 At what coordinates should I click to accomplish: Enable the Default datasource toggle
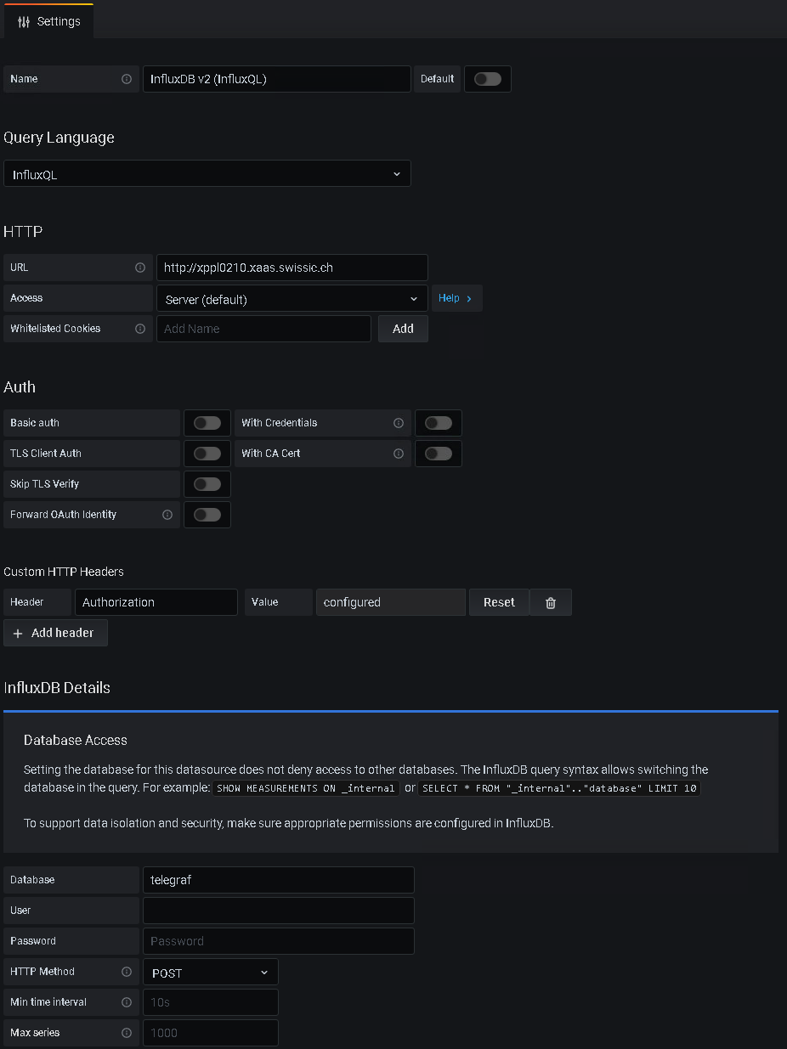pyautogui.click(x=487, y=78)
